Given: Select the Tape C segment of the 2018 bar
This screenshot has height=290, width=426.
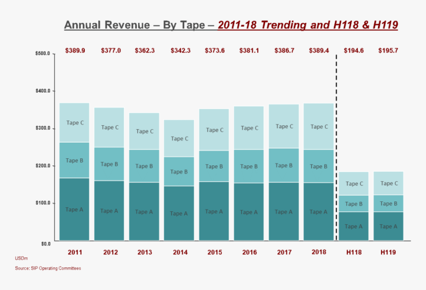Looking at the screenshot, I should pyautogui.click(x=319, y=127).
